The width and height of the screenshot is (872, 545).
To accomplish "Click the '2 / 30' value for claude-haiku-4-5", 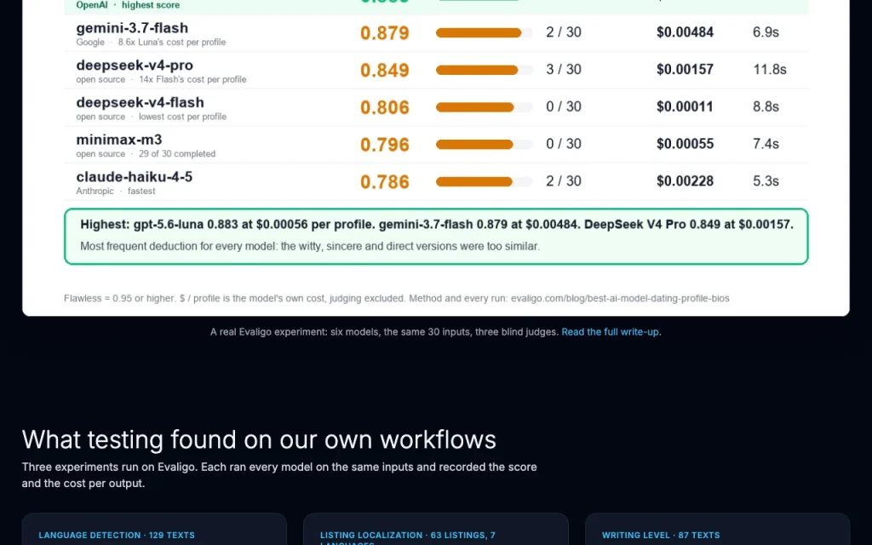I will pyautogui.click(x=564, y=181).
